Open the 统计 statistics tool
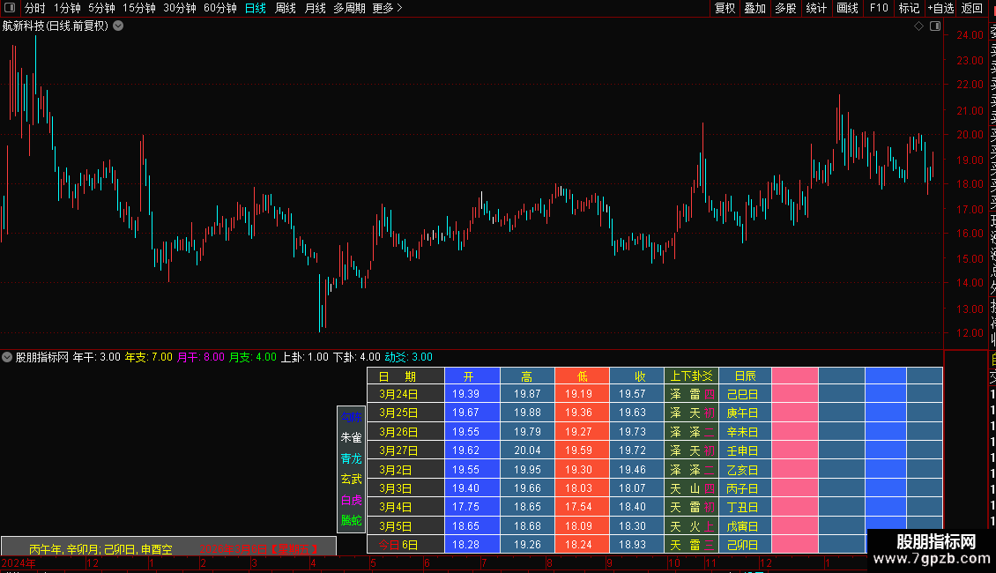 (x=816, y=8)
